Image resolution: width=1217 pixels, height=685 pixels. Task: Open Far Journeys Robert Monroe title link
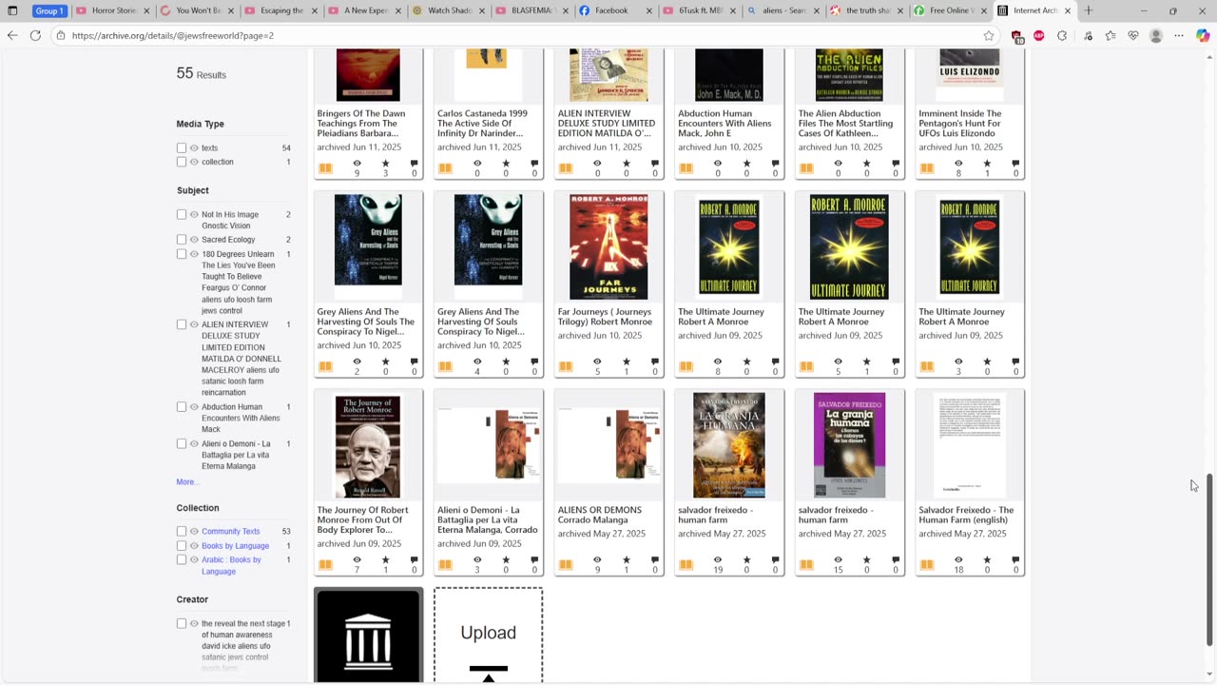click(605, 317)
